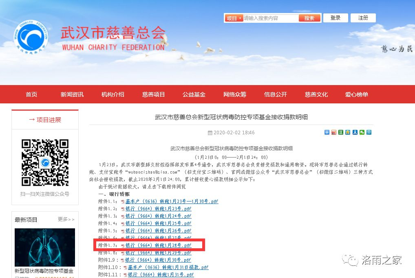Share the article to Douban
This screenshot has height=278, width=415.
tap(341, 132)
